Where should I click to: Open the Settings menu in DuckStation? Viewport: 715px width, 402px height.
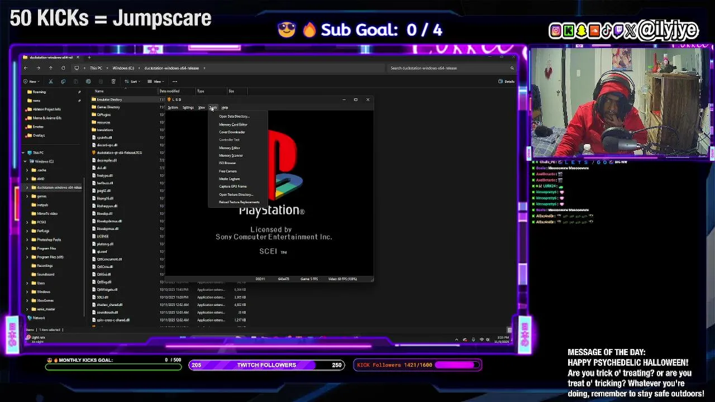188,107
